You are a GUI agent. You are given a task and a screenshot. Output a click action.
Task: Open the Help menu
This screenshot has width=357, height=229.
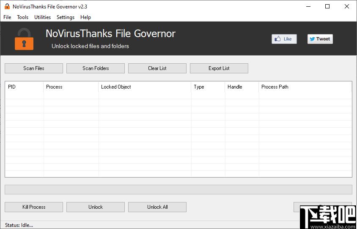point(85,17)
